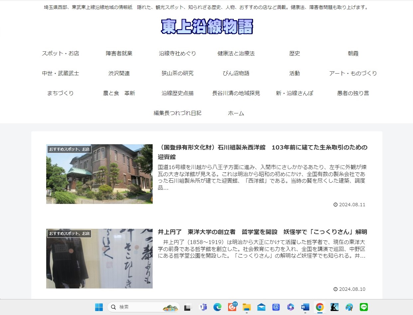This screenshot has width=413, height=315.
Task: Go to the びん沼物語 category
Action: click(x=236, y=73)
